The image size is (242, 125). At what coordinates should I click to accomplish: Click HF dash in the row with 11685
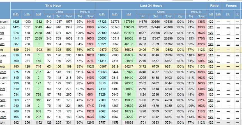228,55
